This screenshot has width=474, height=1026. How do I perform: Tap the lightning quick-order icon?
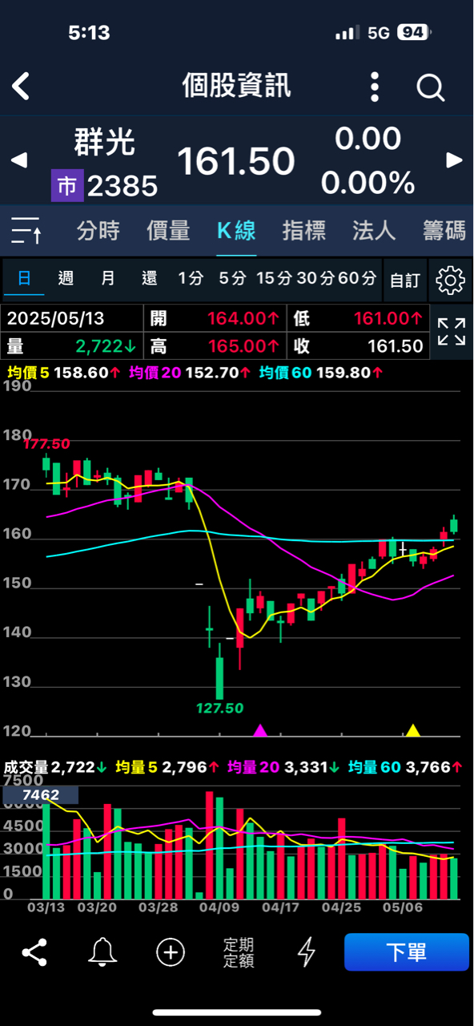click(x=307, y=952)
